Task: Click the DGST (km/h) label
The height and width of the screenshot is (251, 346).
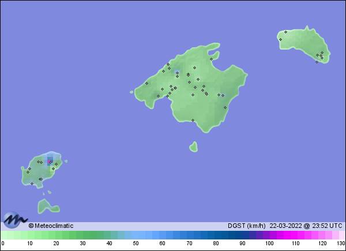Action: tap(246, 226)
